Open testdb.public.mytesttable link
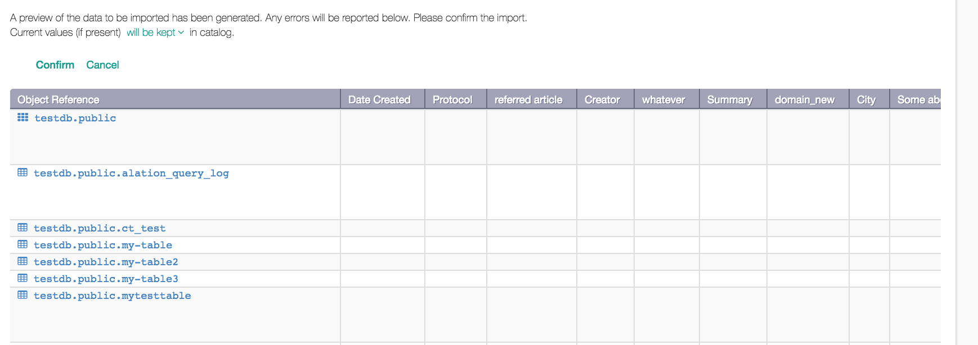Viewport: 978px width, 345px height. (113, 296)
